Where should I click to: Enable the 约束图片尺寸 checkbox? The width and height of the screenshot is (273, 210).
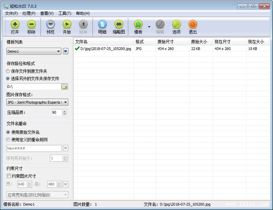click(9, 176)
